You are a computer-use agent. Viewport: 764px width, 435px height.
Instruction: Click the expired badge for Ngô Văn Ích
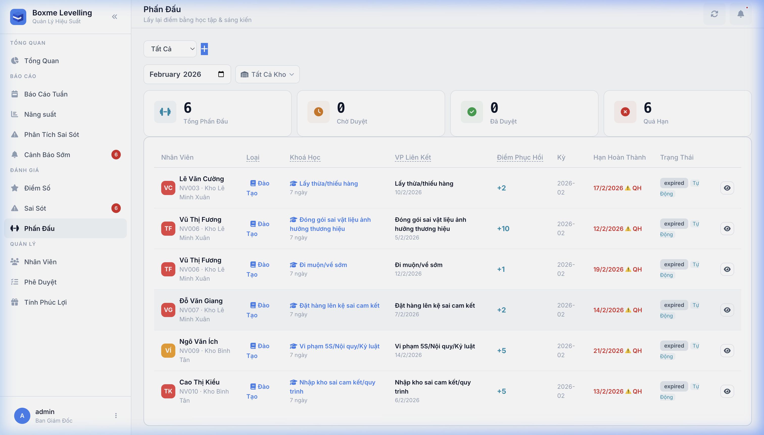coord(674,346)
